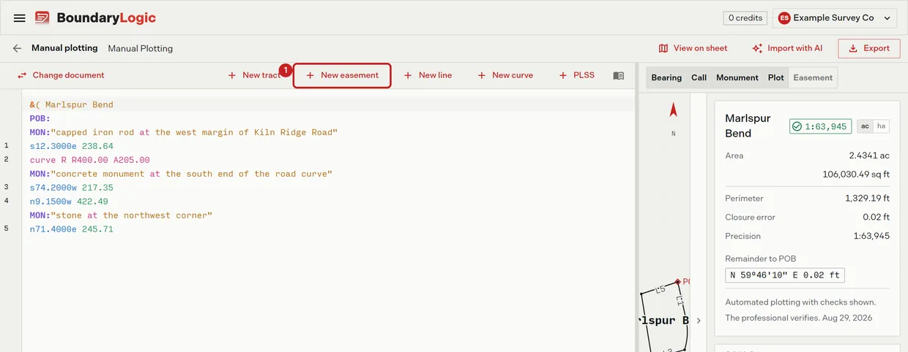The height and width of the screenshot is (352, 908).
Task: Click the Remainder to POB field
Action: (785, 275)
